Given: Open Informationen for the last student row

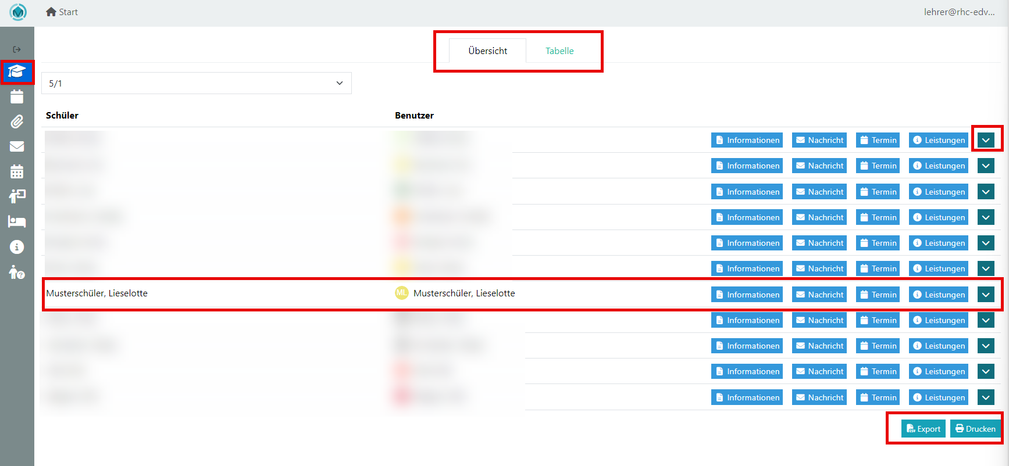Looking at the screenshot, I should (x=747, y=397).
